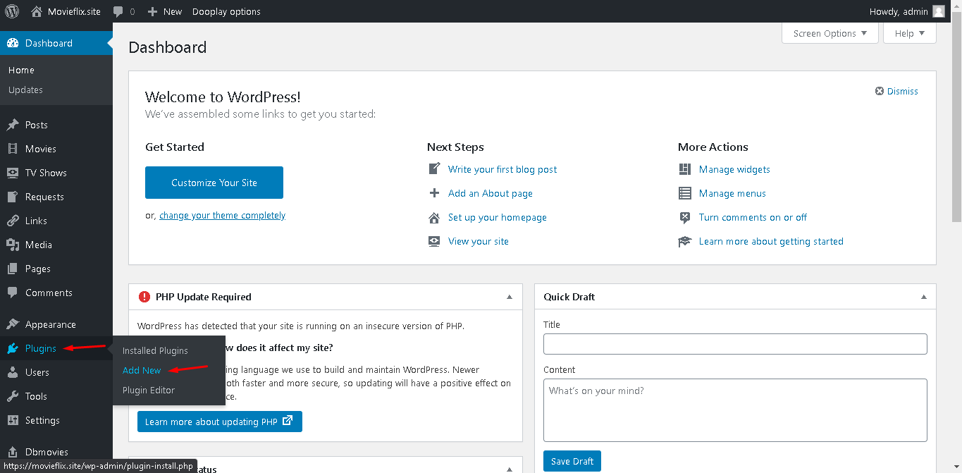Open Write your first blog post link
Image resolution: width=962 pixels, height=473 pixels.
click(502, 169)
